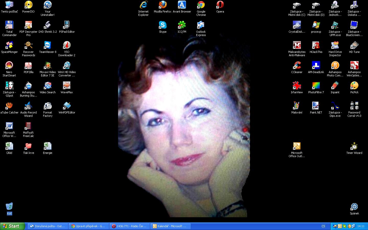Select the IrfanView desktop icon

(297, 86)
